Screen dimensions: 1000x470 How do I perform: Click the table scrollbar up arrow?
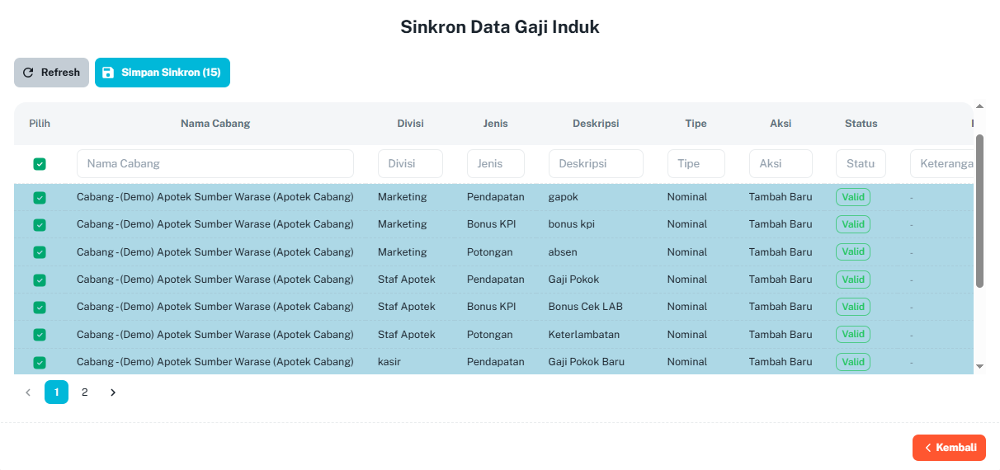[979, 106]
